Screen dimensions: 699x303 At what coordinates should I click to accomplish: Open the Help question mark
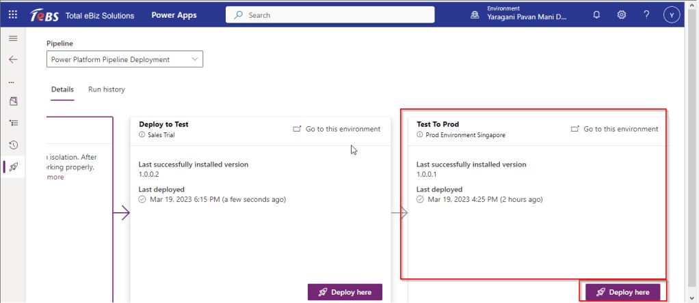coord(646,15)
